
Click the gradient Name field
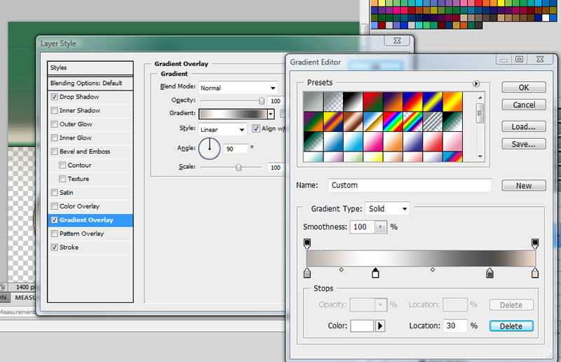click(410, 185)
